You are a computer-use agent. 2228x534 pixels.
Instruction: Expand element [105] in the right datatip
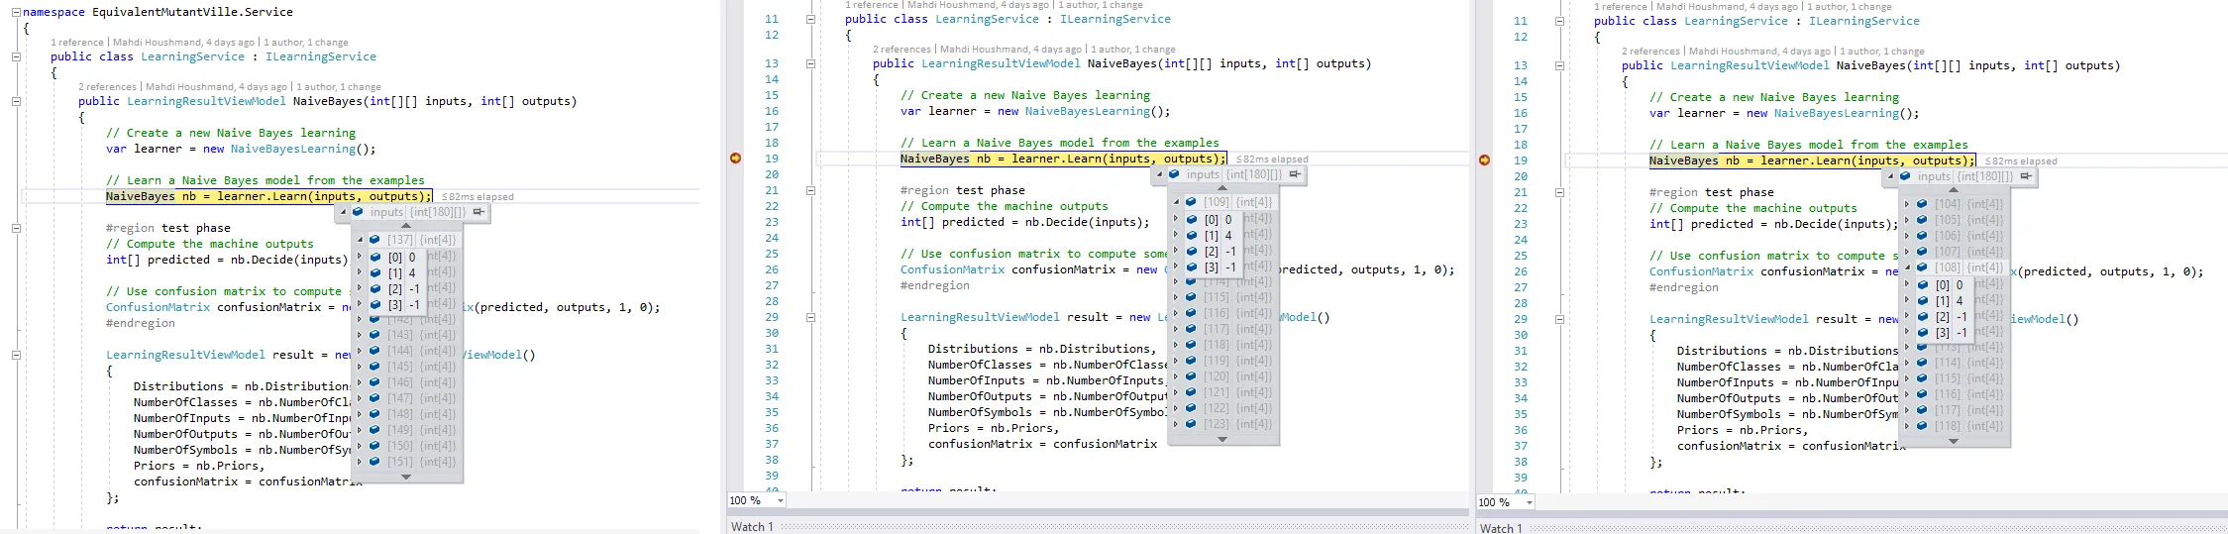point(1907,220)
